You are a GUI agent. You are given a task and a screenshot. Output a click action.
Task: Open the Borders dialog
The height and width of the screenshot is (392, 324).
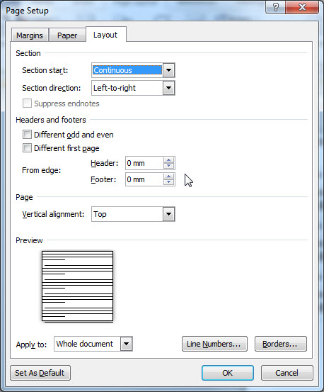coord(281,344)
